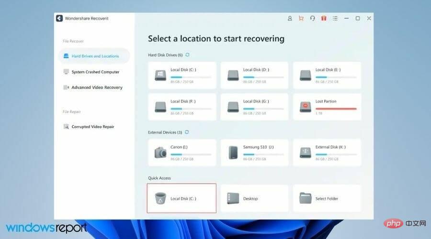
Task: Click the Desktop location icon
Action: [x=233, y=198]
